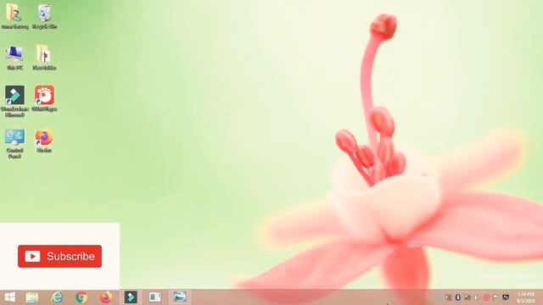This screenshot has height=305, width=543.
Task: Click the red circular tray icon
Action: [x=486, y=297]
